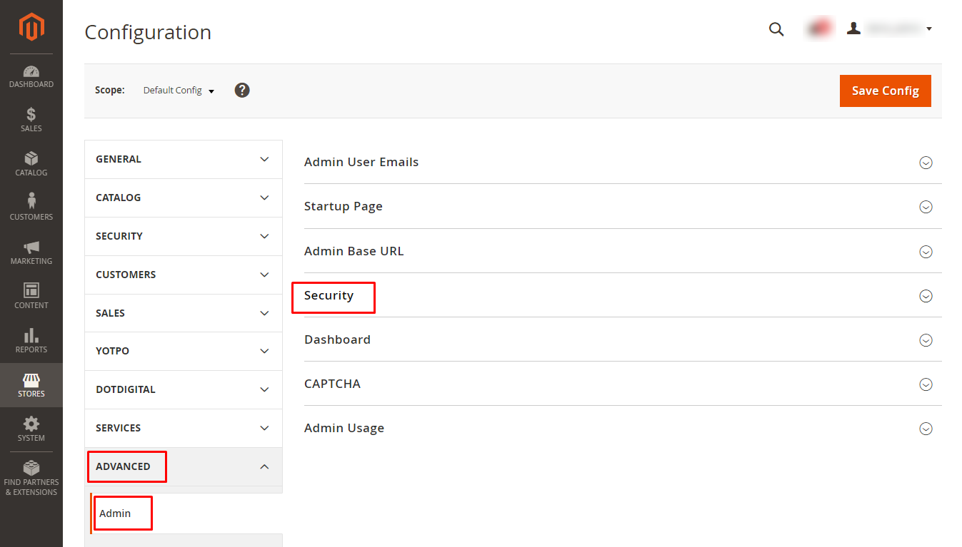Click the account dropdown arrow

point(928,29)
